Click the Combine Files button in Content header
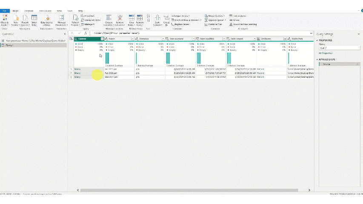This screenshot has width=363, height=204. click(x=102, y=39)
